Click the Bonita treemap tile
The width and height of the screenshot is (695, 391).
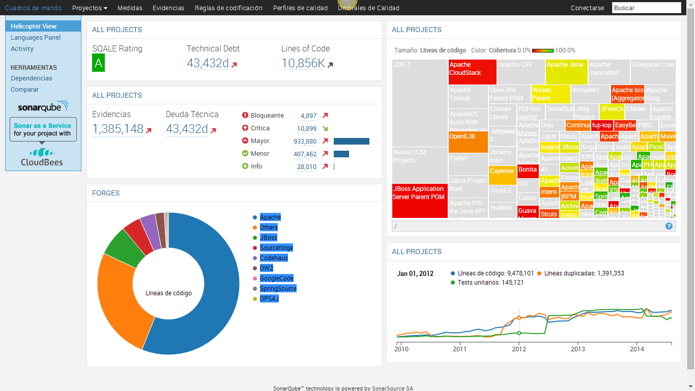click(528, 172)
